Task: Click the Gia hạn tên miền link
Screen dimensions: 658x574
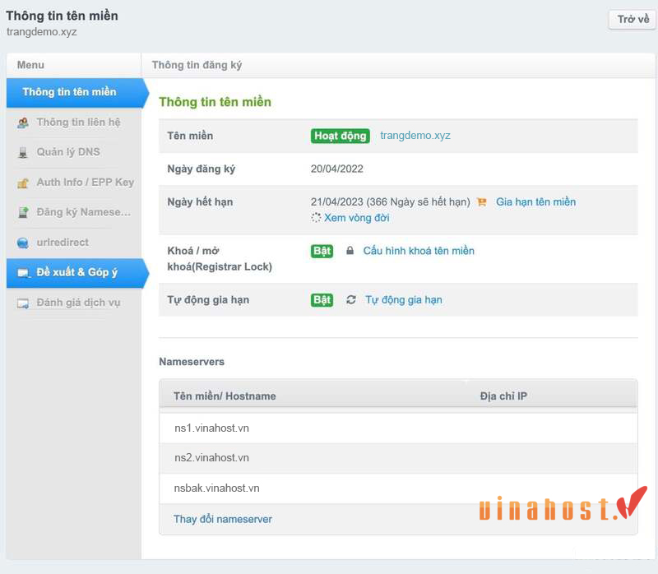Action: (536, 201)
